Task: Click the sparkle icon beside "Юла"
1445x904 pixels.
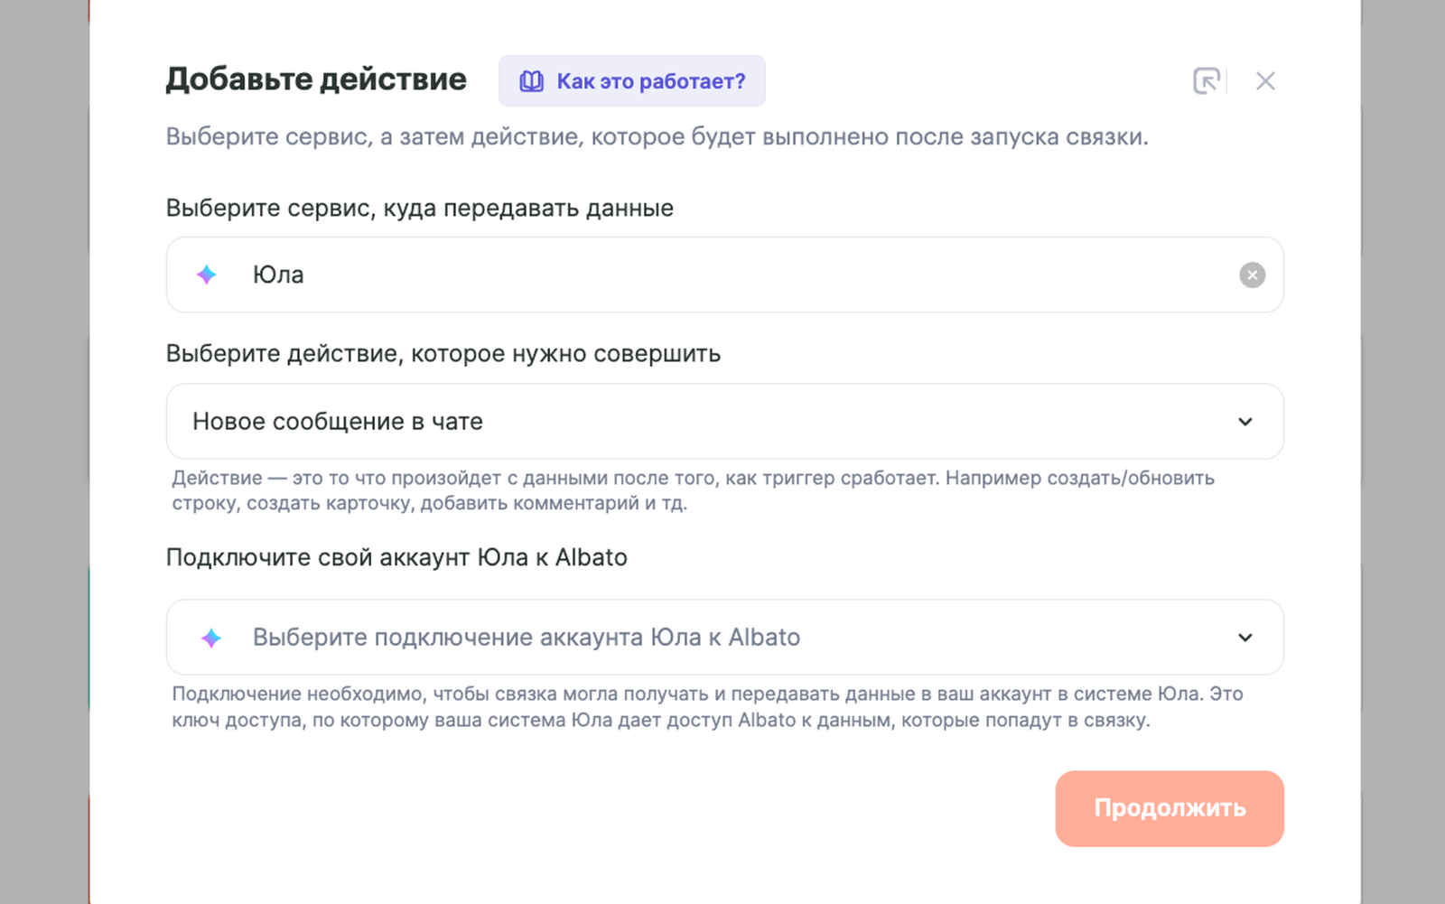Action: (x=207, y=275)
